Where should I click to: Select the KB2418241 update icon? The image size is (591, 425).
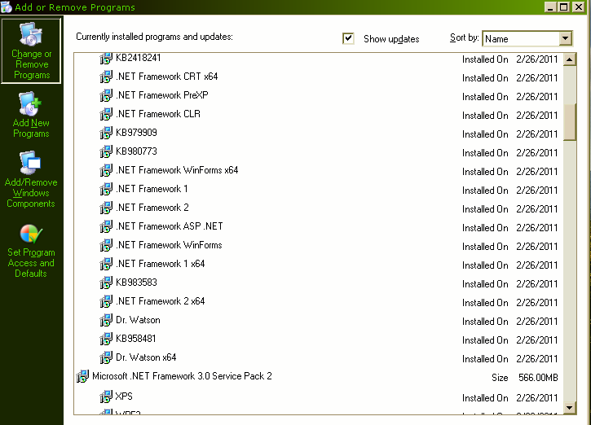106,59
